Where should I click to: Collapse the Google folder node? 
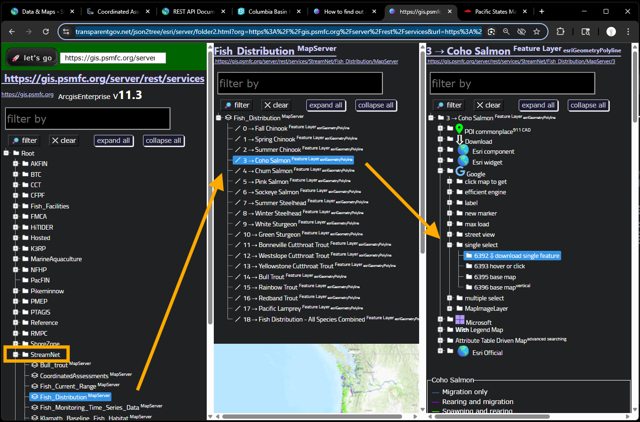(440, 171)
